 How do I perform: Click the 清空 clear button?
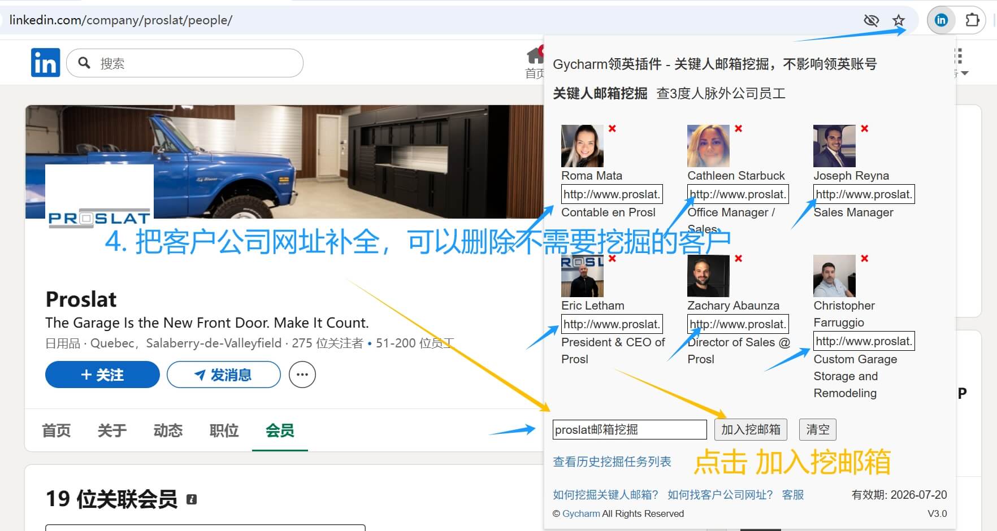coord(818,429)
